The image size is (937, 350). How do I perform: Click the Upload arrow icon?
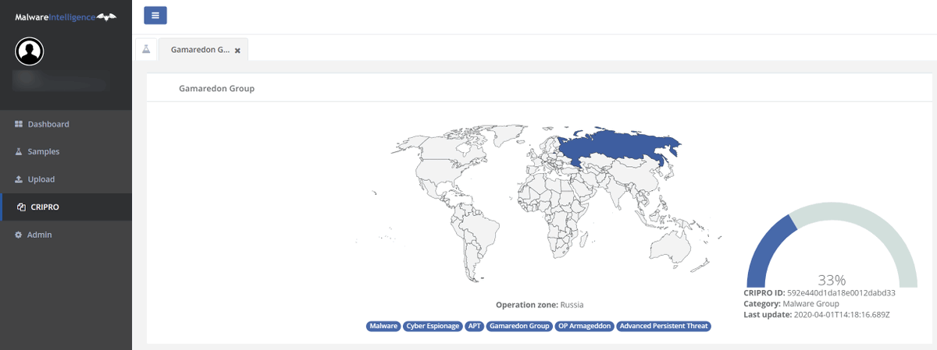click(19, 179)
